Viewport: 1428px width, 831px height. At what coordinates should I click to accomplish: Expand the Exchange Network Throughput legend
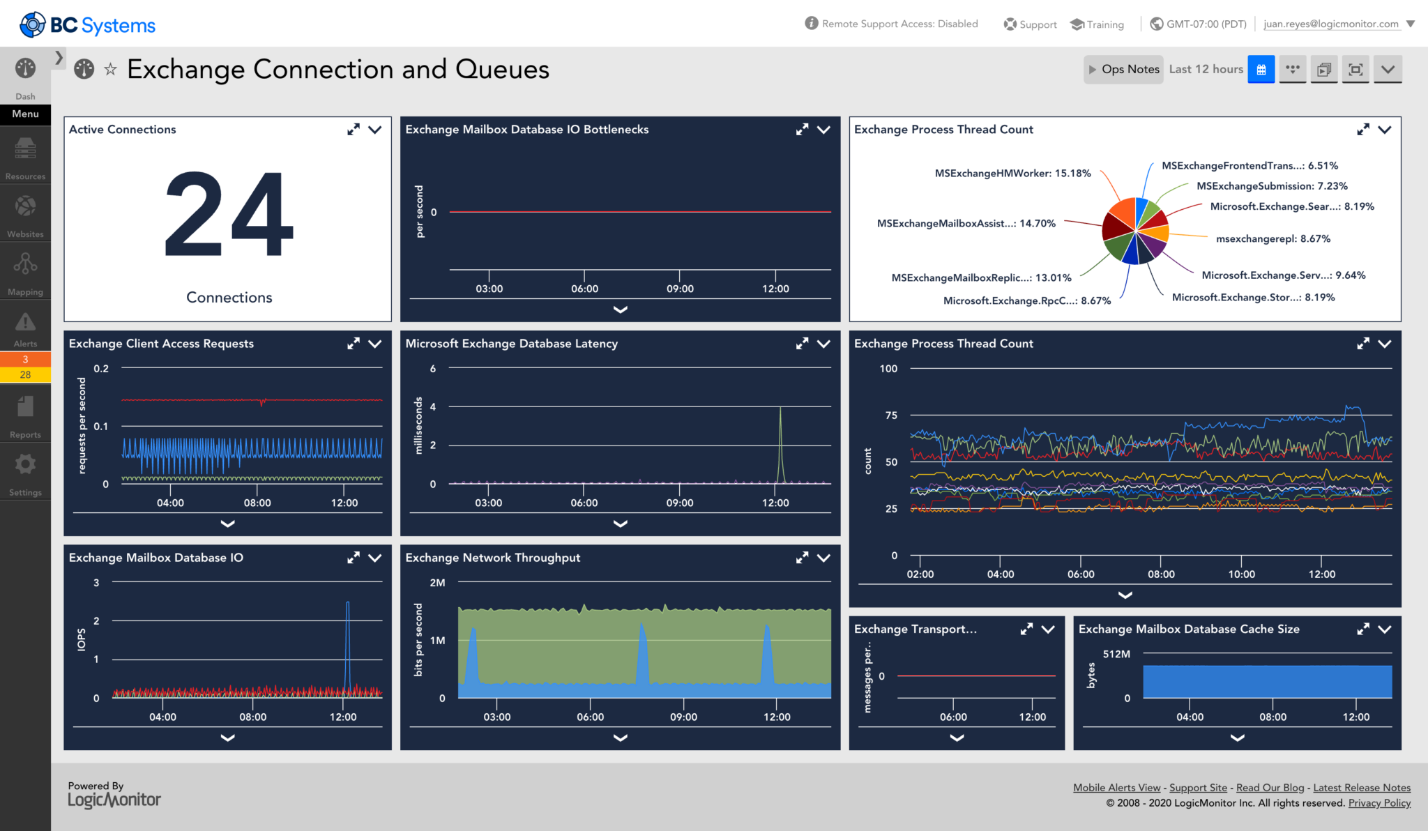pyautogui.click(x=620, y=738)
